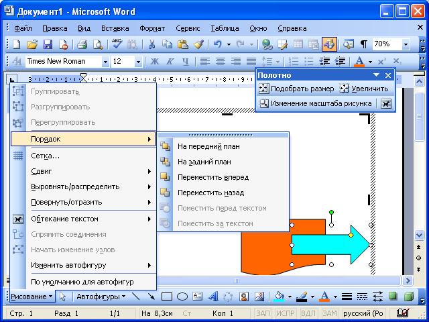The image size is (429, 322).
Task: Click the Open folder icon
Action: click(x=32, y=44)
